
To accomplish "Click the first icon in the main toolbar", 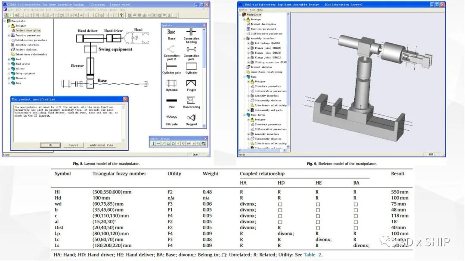I will [x=6, y=15].
